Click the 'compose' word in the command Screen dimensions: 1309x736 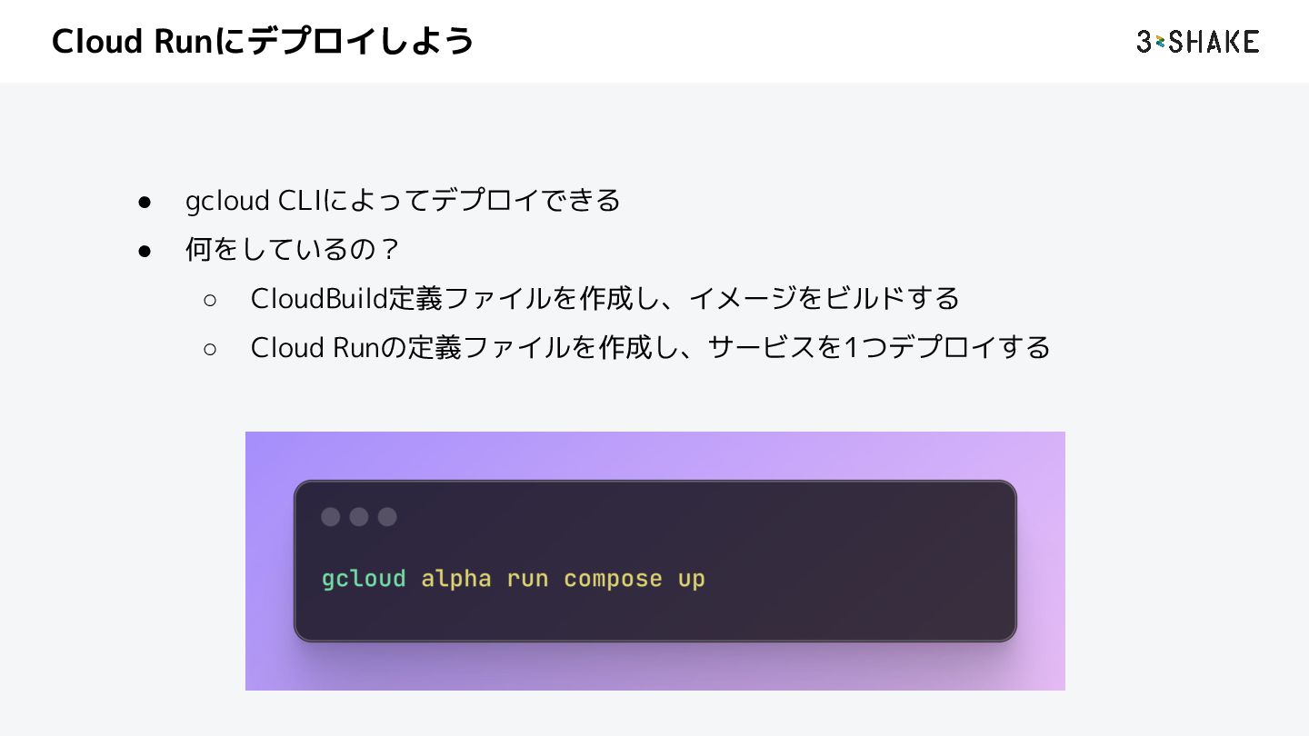pyautogui.click(x=613, y=580)
